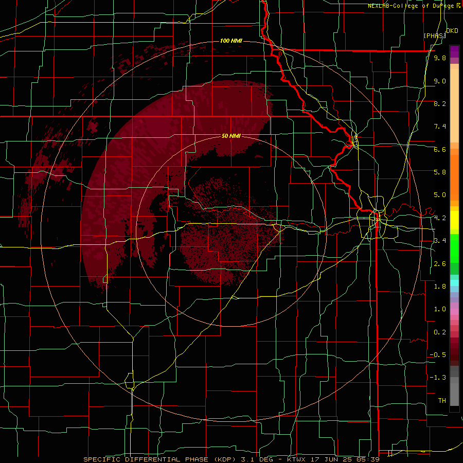The width and height of the screenshot is (463, 463).
Task: Click the 3.4 scale value
Action: [x=440, y=241]
